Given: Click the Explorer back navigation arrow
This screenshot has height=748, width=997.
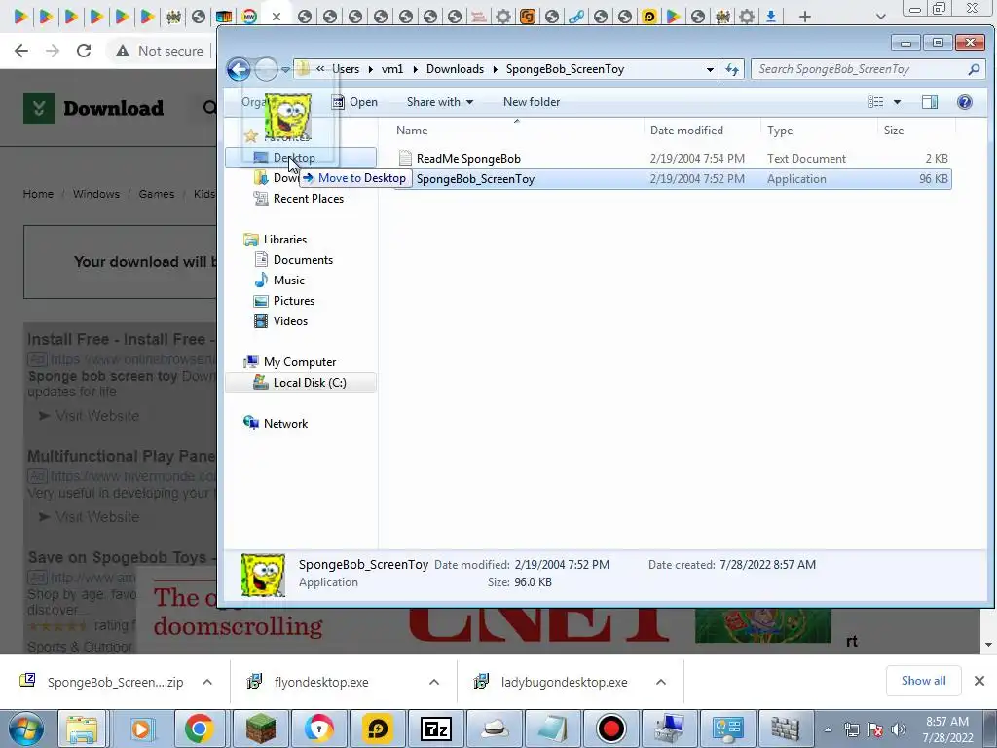Looking at the screenshot, I should point(239,69).
